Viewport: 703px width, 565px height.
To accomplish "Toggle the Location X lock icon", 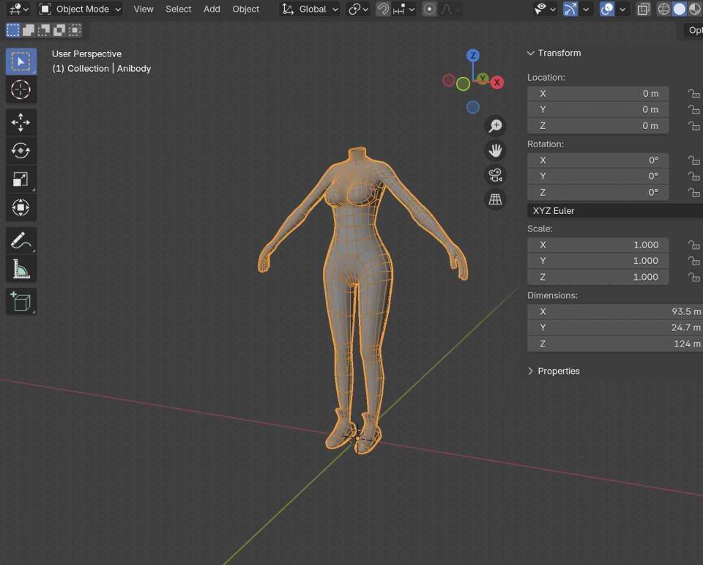I will point(693,94).
